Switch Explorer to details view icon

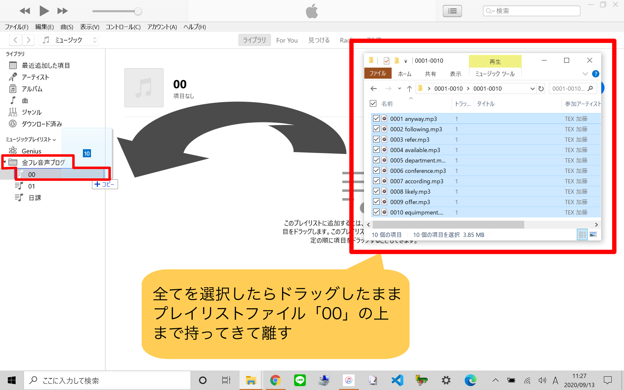click(x=582, y=234)
